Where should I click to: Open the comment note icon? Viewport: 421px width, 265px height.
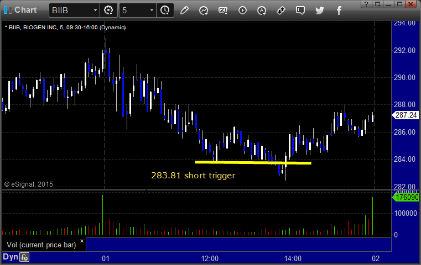[300, 10]
